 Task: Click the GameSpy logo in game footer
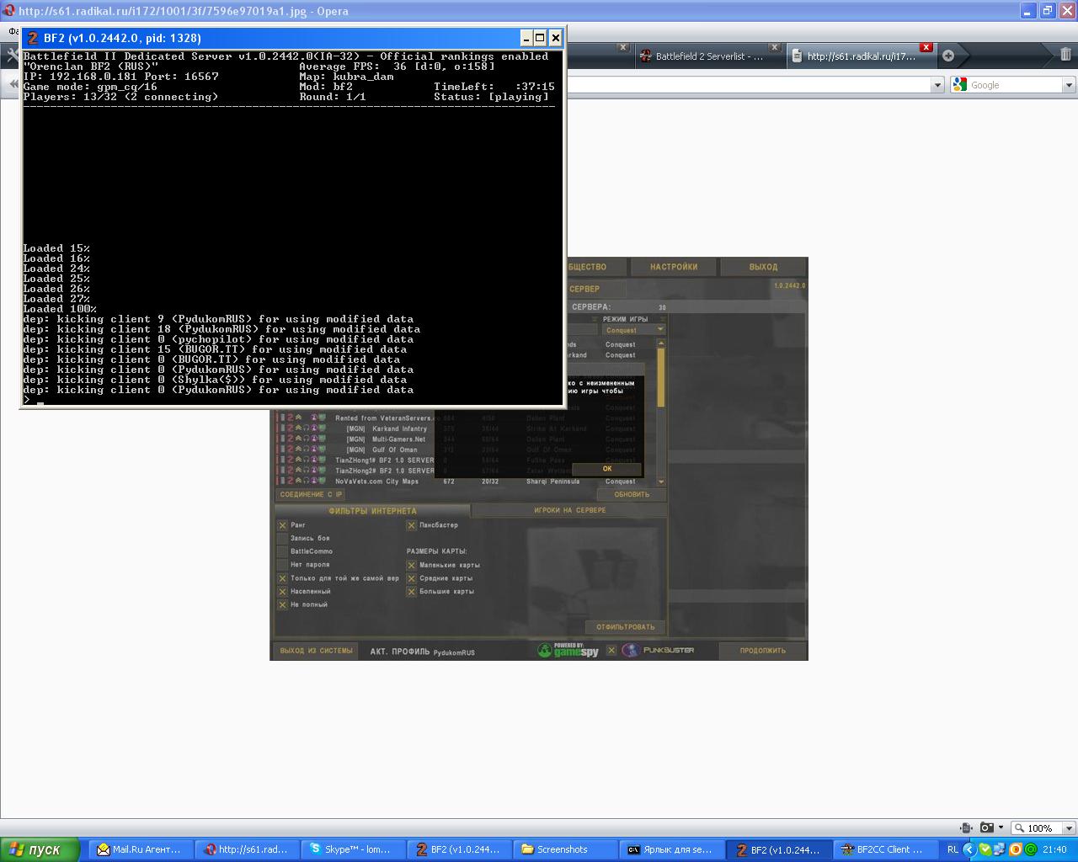tap(568, 650)
